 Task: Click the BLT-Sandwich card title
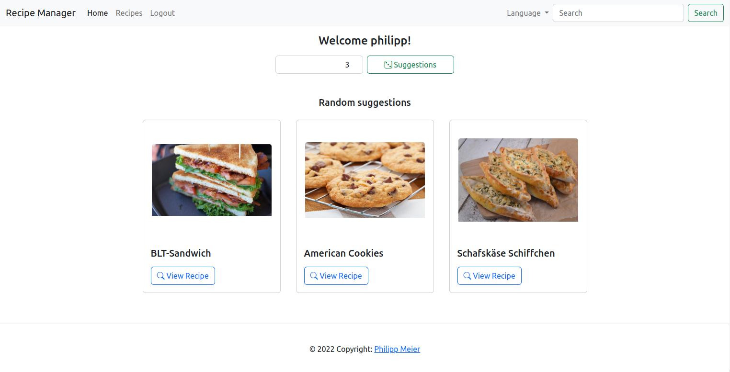coord(181,253)
